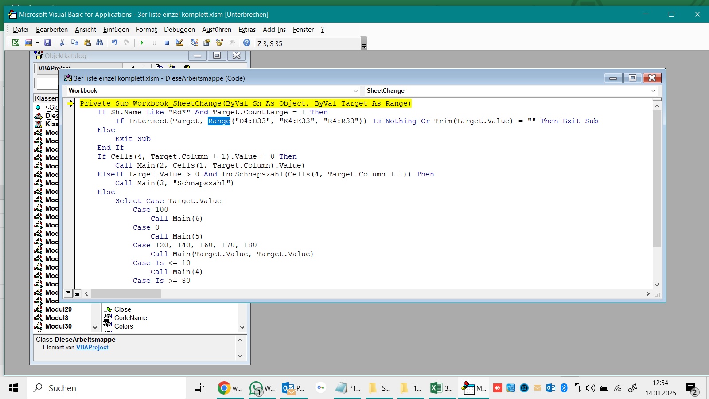Follow the VBAProject link in Objektkatalog details
709x399 pixels.
tap(92, 348)
